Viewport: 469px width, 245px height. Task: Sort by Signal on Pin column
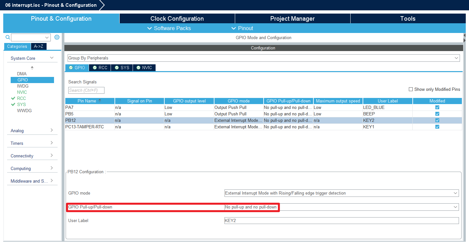coord(139,101)
